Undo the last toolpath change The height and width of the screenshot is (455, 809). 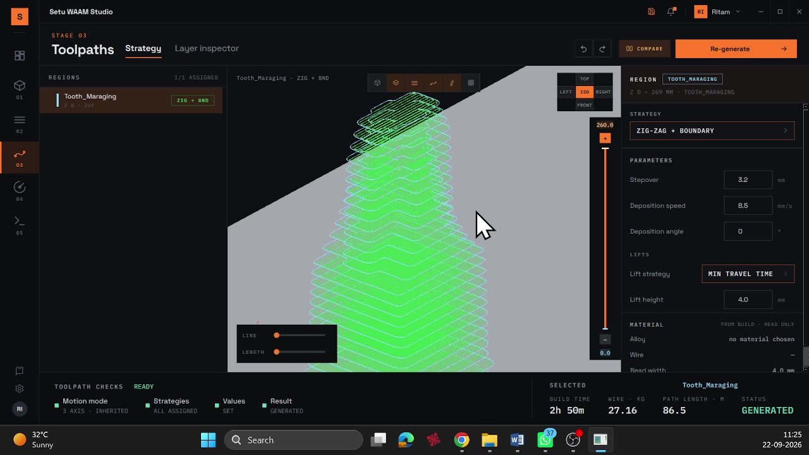pos(583,49)
